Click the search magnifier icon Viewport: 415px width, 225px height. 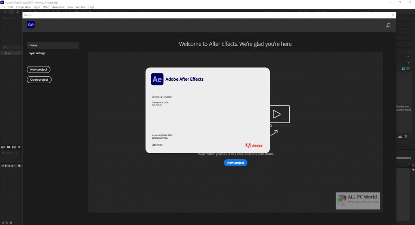click(388, 26)
